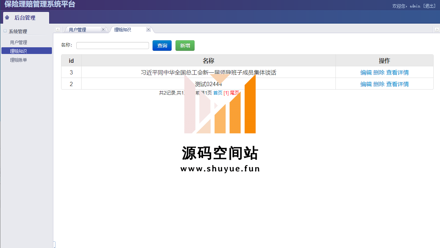Image resolution: width=440 pixels, height=248 pixels.
Task: Select 理赔知识 in the sidebar
Action: pos(26,51)
